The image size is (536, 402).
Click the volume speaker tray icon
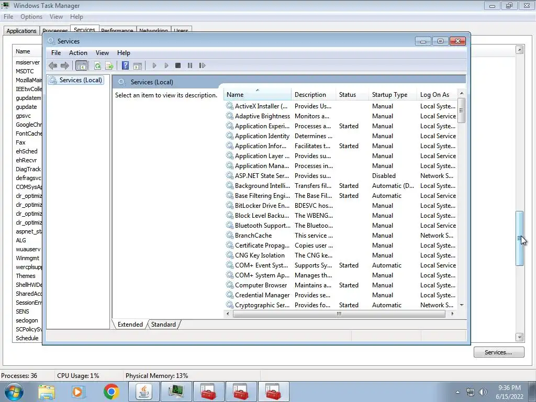coord(483,392)
